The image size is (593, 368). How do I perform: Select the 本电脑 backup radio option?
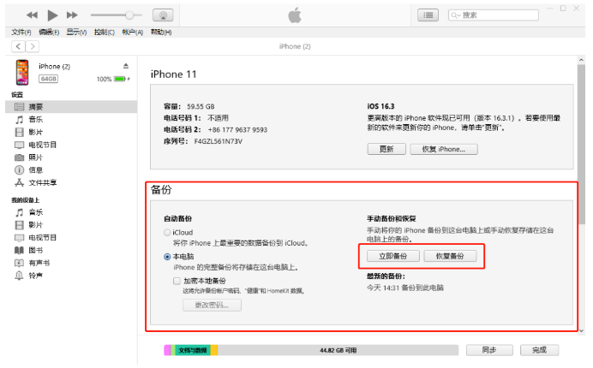(167, 257)
